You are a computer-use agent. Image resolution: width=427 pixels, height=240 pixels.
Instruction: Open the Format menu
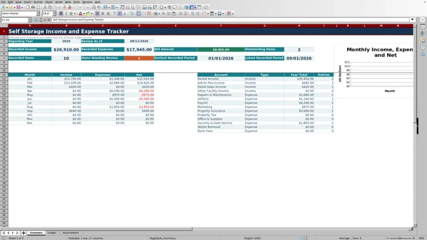[x=38, y=2]
